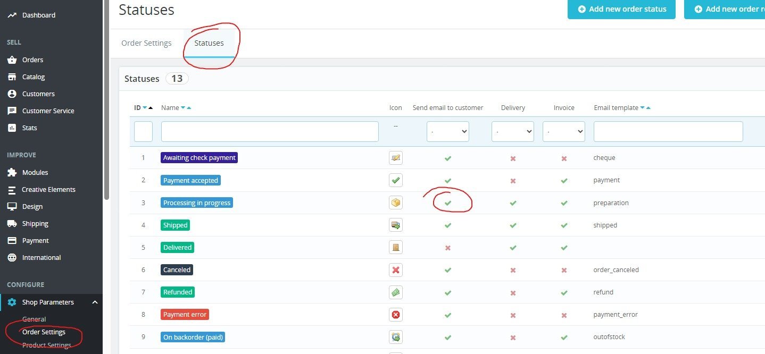Open the Send email to customer filter dropdown
The image size is (765, 354).
click(x=448, y=131)
